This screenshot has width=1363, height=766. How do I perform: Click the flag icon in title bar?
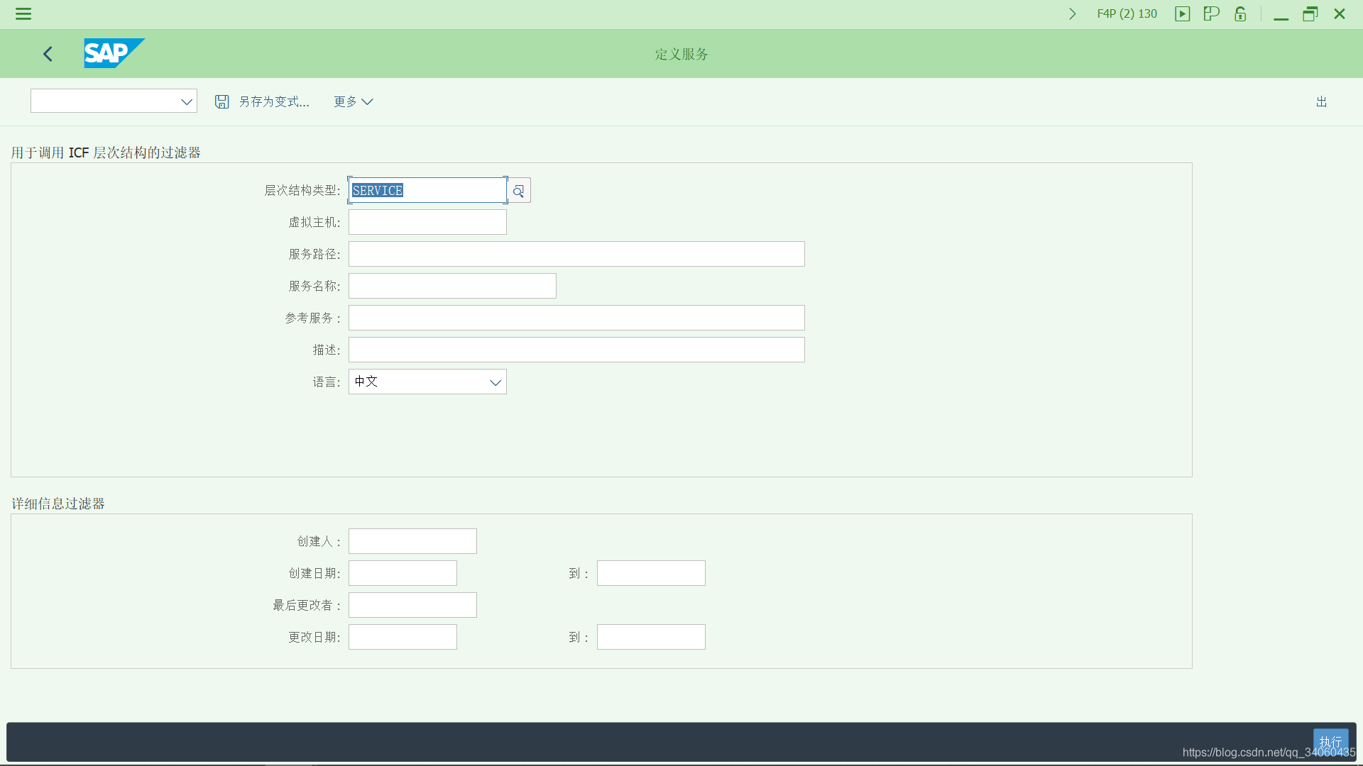tap(1211, 13)
